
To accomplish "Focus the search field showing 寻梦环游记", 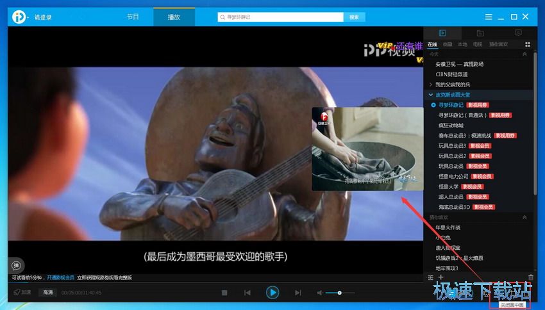I will 280,17.
